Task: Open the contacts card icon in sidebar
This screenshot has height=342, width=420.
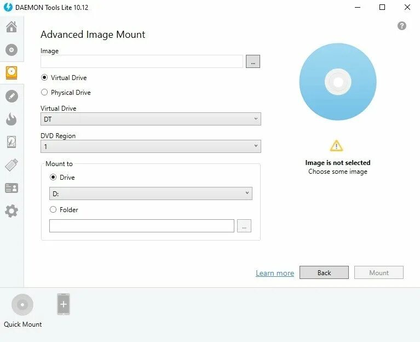Action: (x=11, y=188)
